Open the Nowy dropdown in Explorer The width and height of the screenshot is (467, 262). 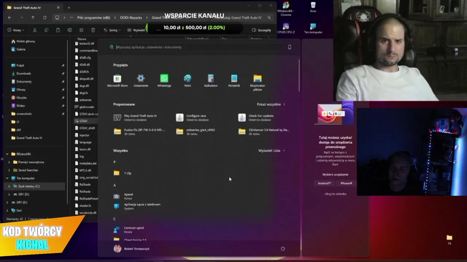pos(16,30)
